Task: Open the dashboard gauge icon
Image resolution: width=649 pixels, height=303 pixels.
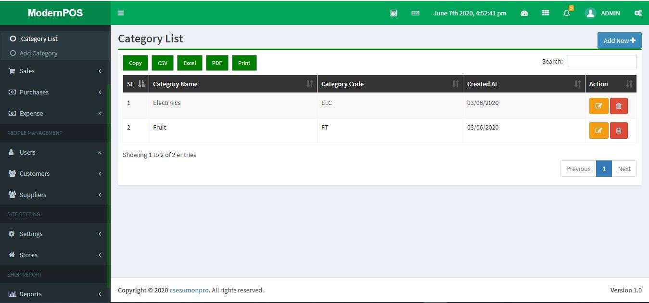Action: [x=524, y=13]
